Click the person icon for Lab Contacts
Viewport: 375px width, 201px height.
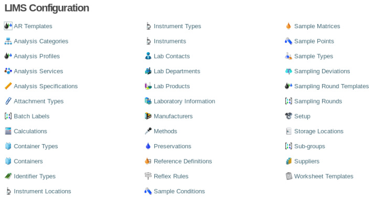coord(148,56)
